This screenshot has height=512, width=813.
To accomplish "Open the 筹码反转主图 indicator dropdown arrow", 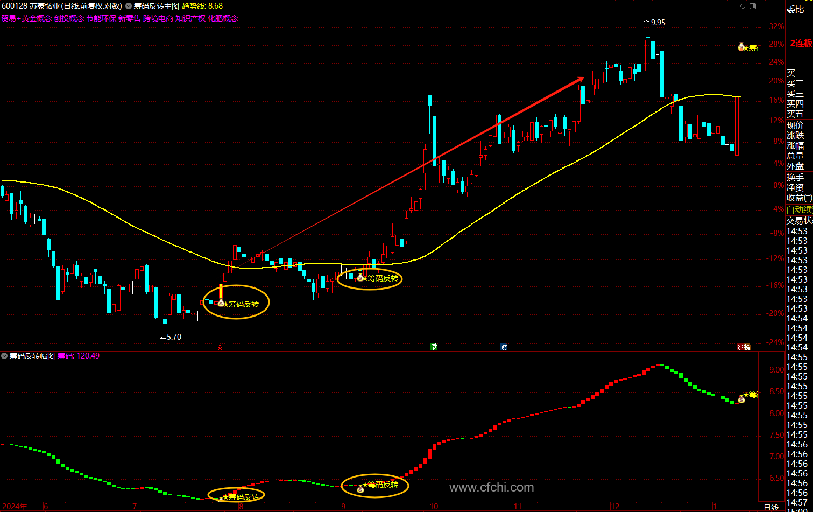I will tap(128, 6).
